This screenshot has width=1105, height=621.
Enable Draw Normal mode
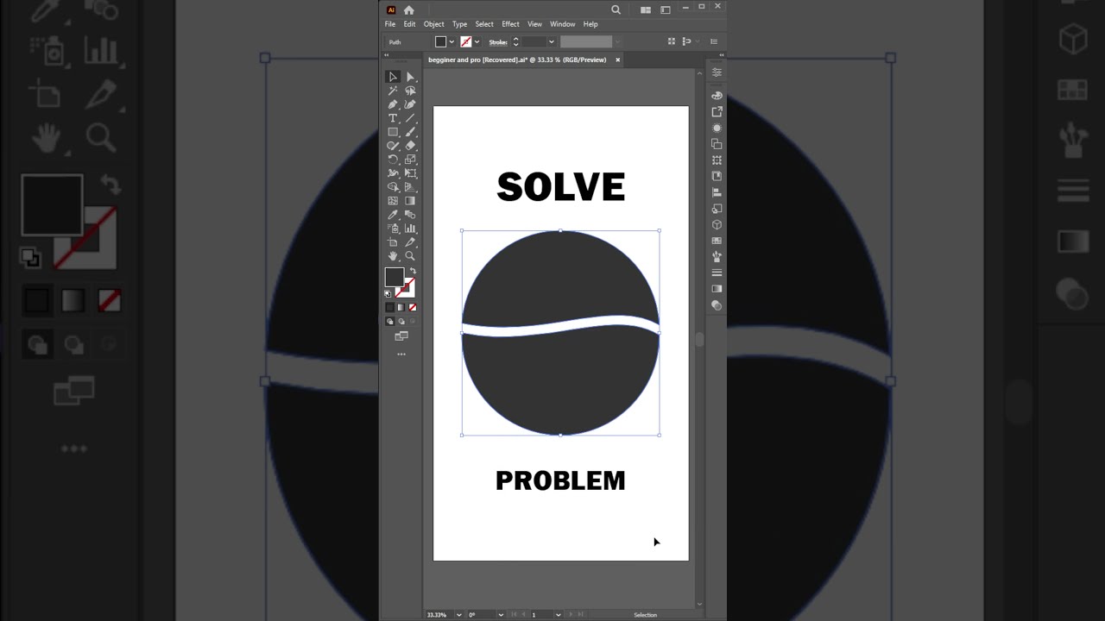point(389,322)
